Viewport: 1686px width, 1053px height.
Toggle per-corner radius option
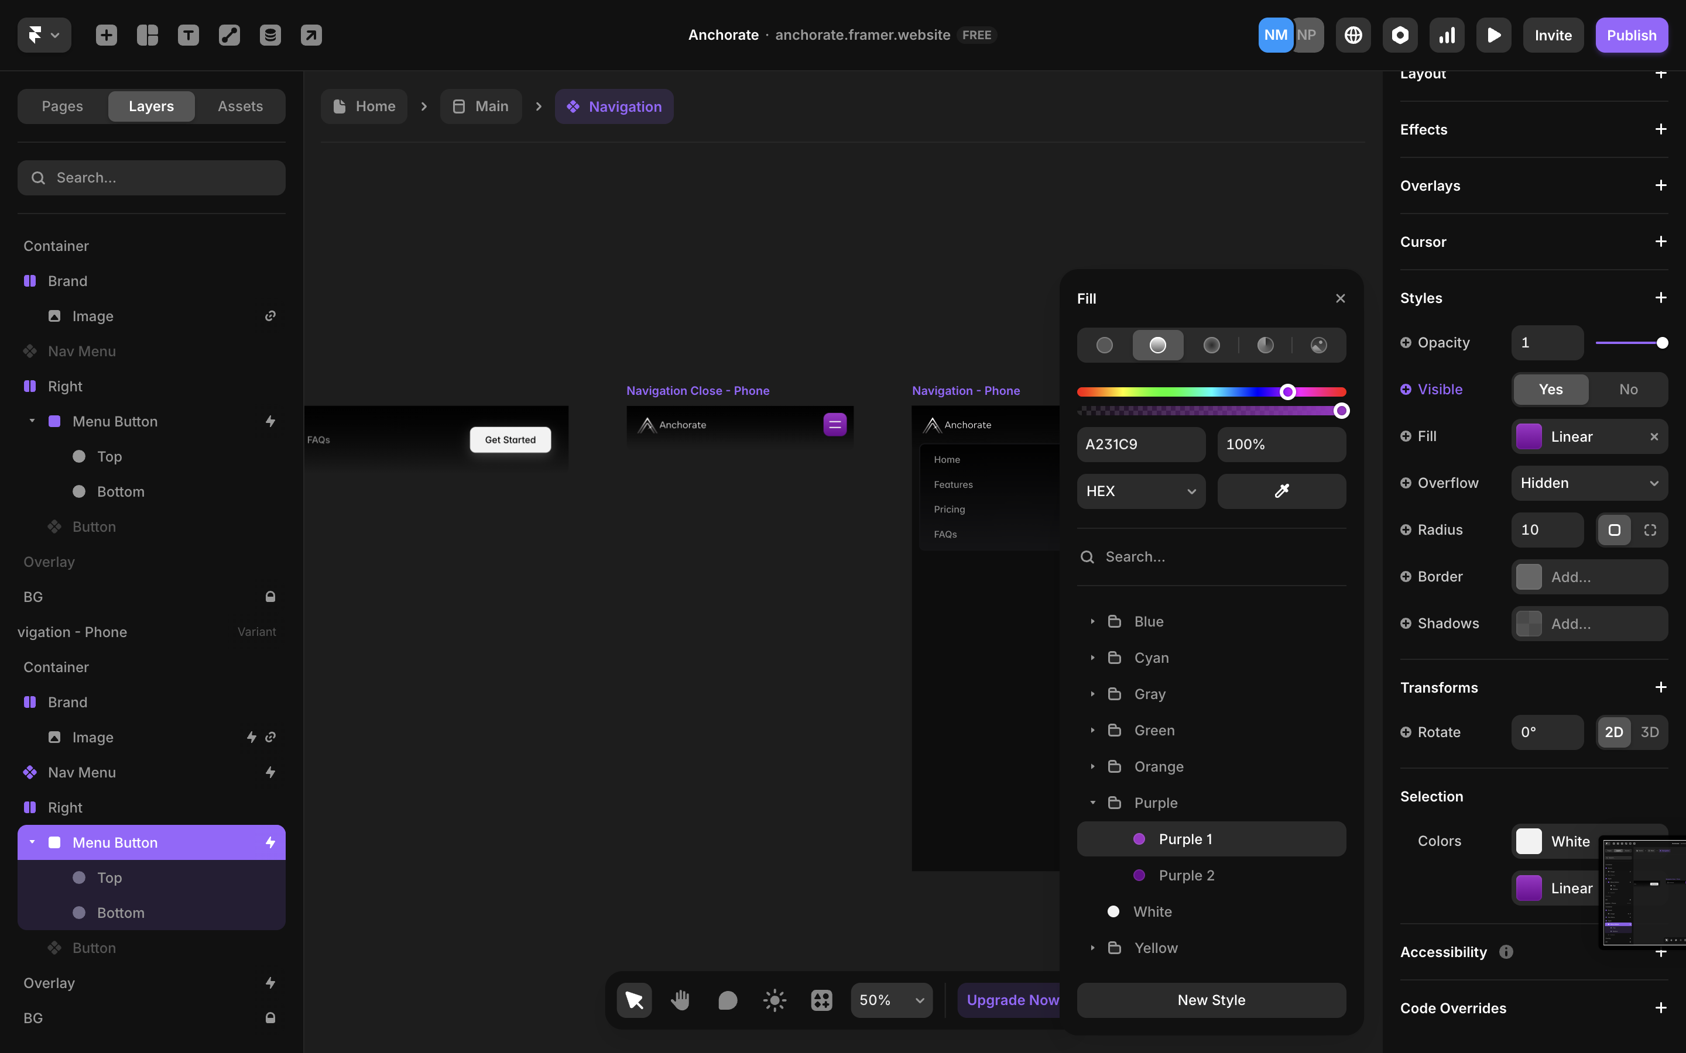tap(1649, 530)
